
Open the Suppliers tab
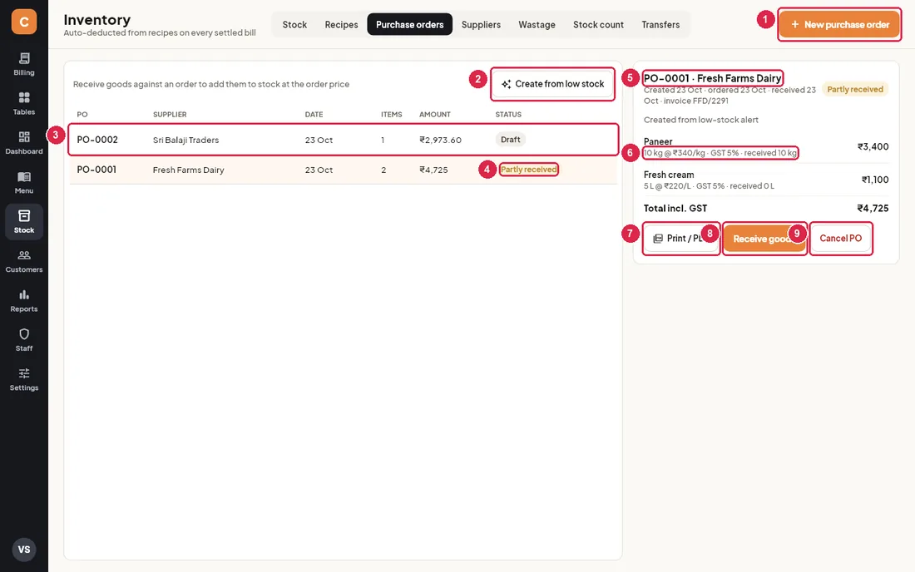481,24
